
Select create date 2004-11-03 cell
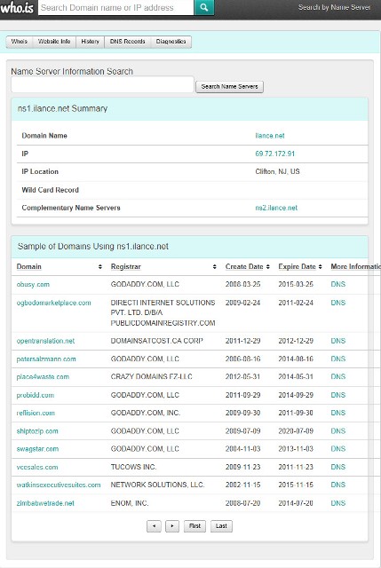point(242,449)
